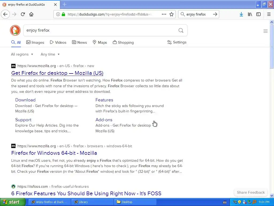Submit toolbar search with arrow button
Viewport: 274px width, 206px height.
215,14
